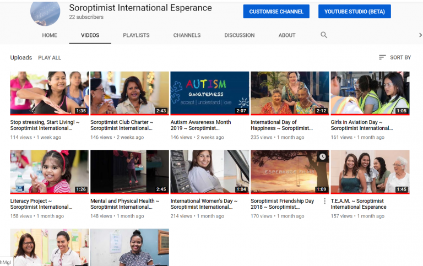Click the Play All link

[50, 58]
